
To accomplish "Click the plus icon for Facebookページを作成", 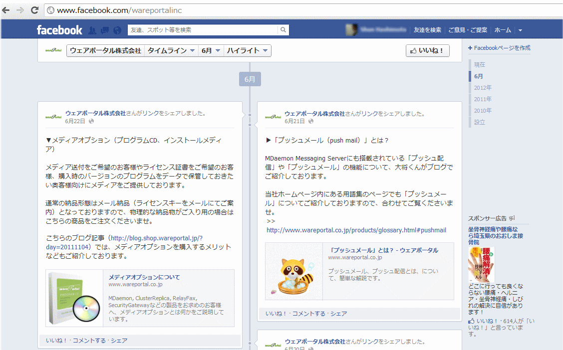I will (x=470, y=48).
